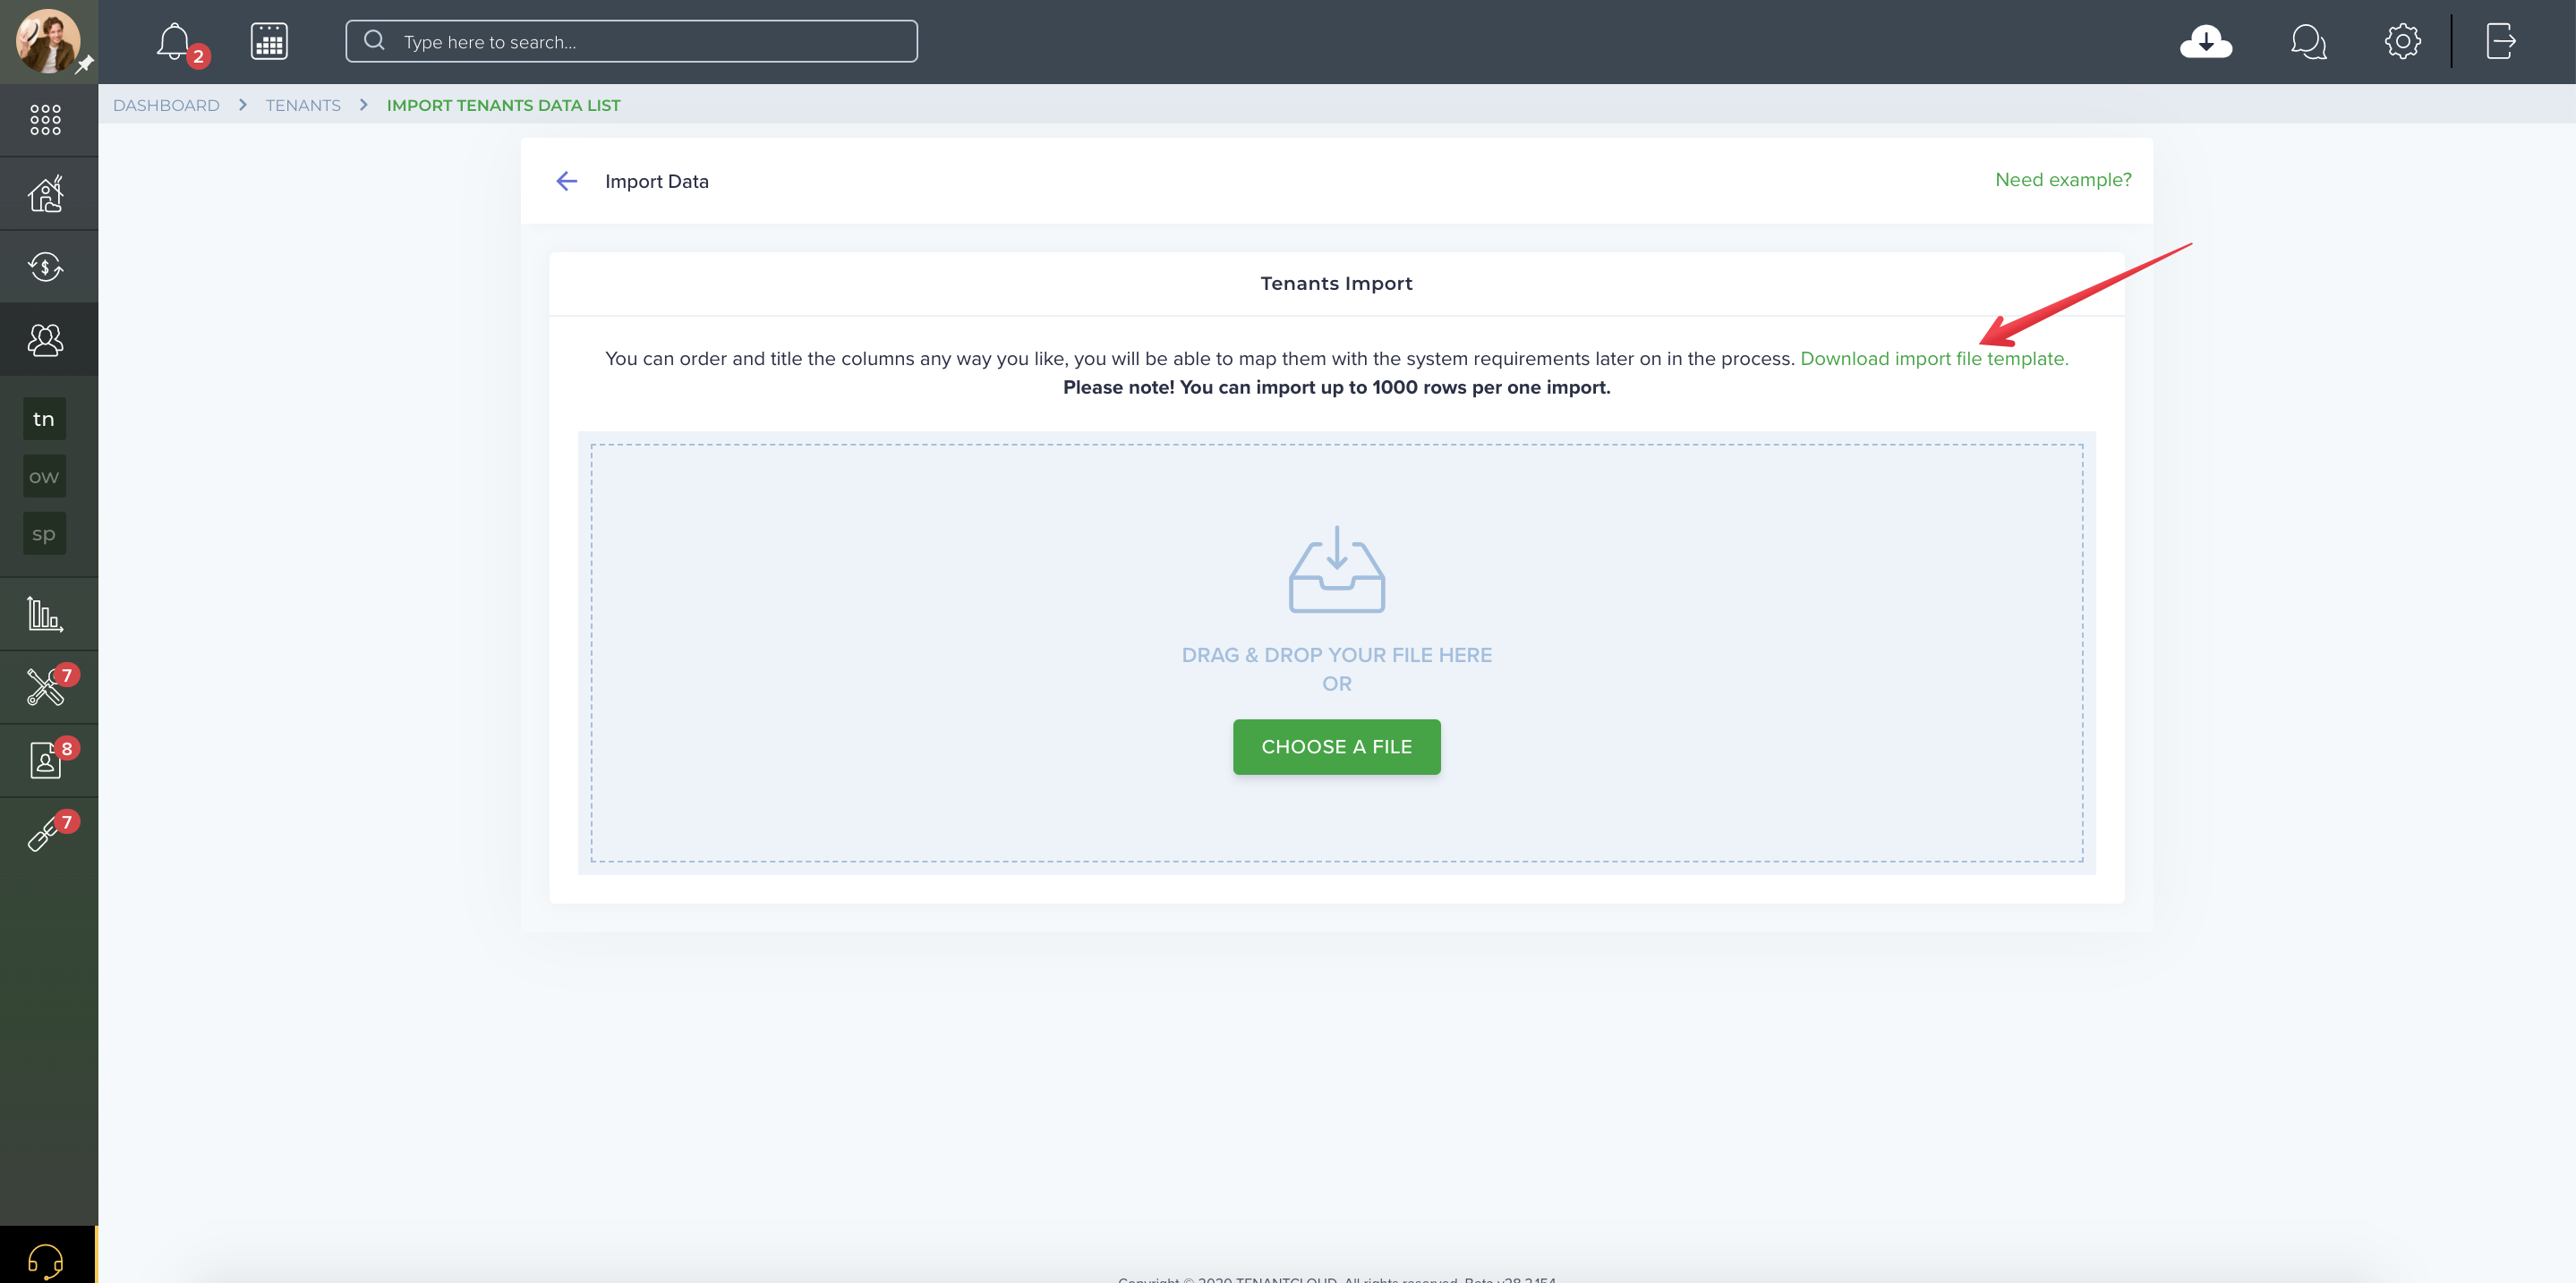The image size is (2576, 1283).
Task: Click the cloud download icon
Action: 2206,42
